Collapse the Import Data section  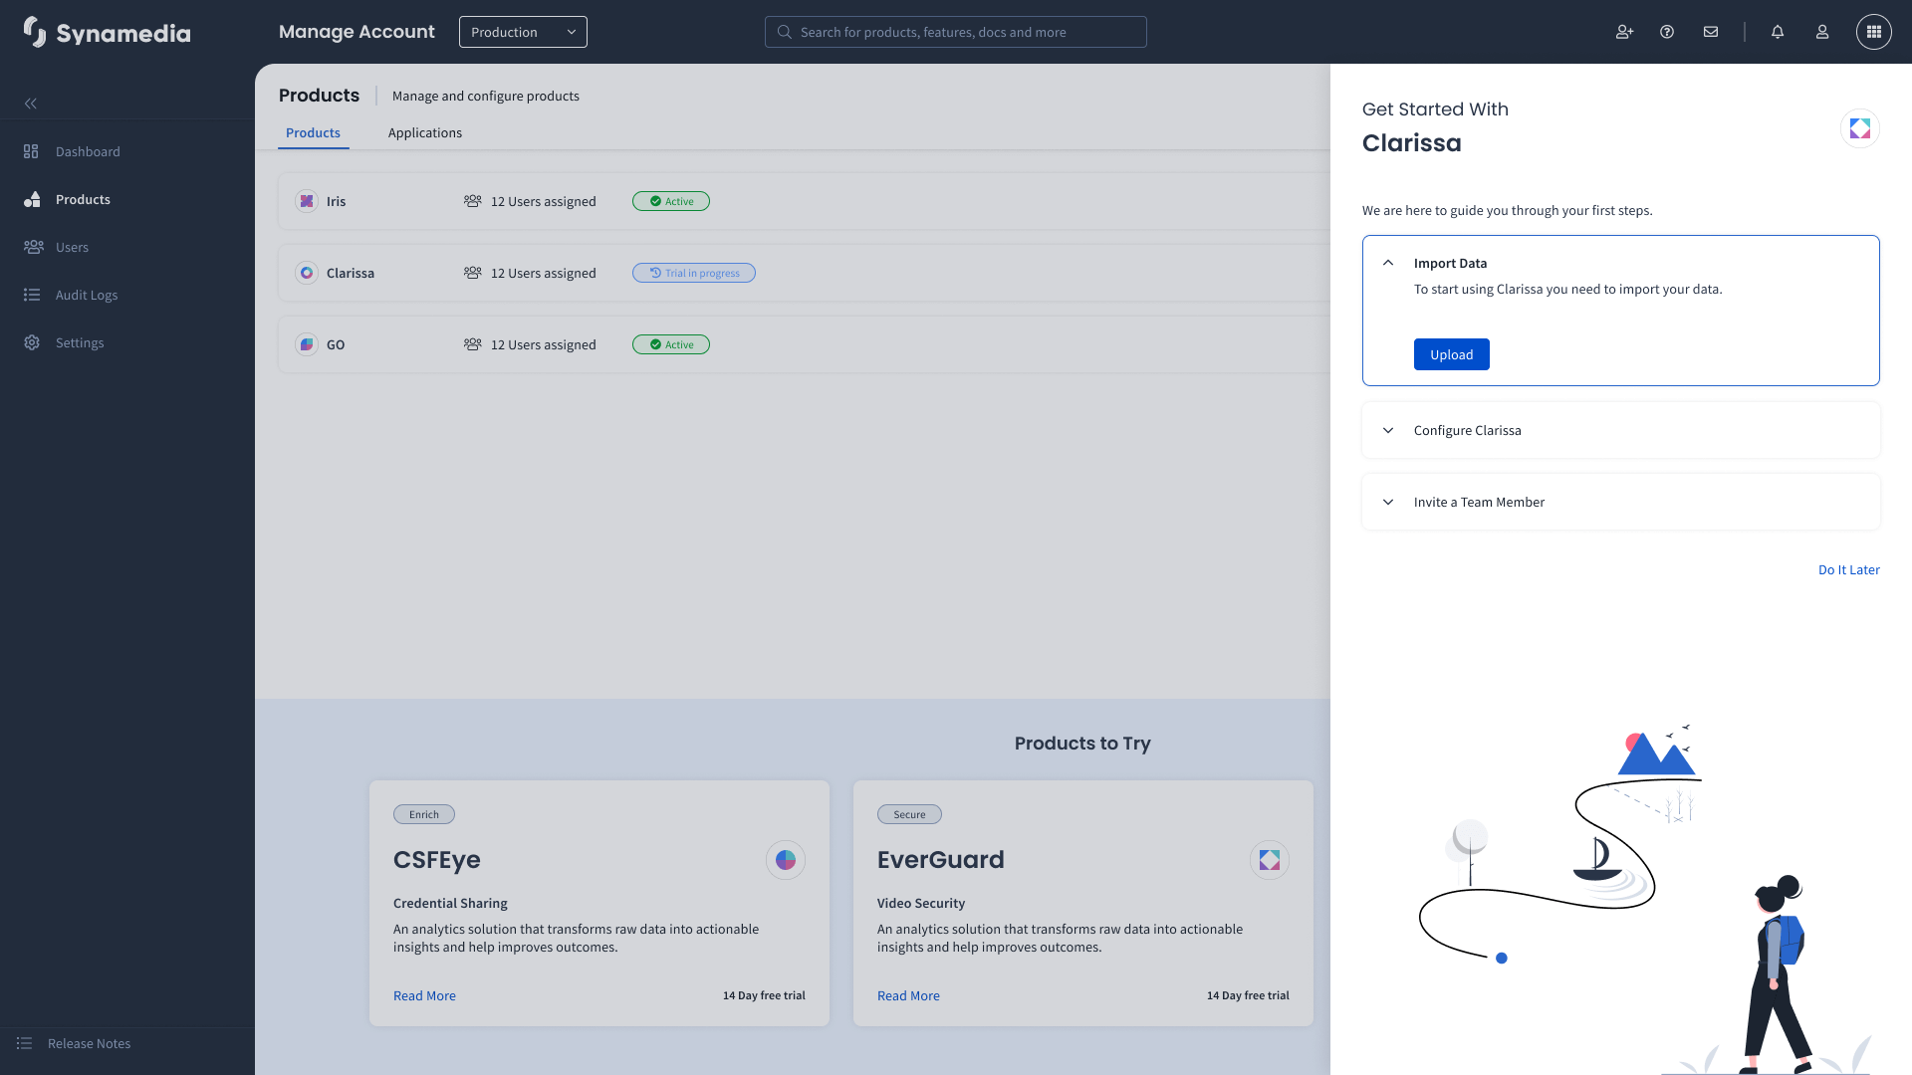click(x=1388, y=263)
